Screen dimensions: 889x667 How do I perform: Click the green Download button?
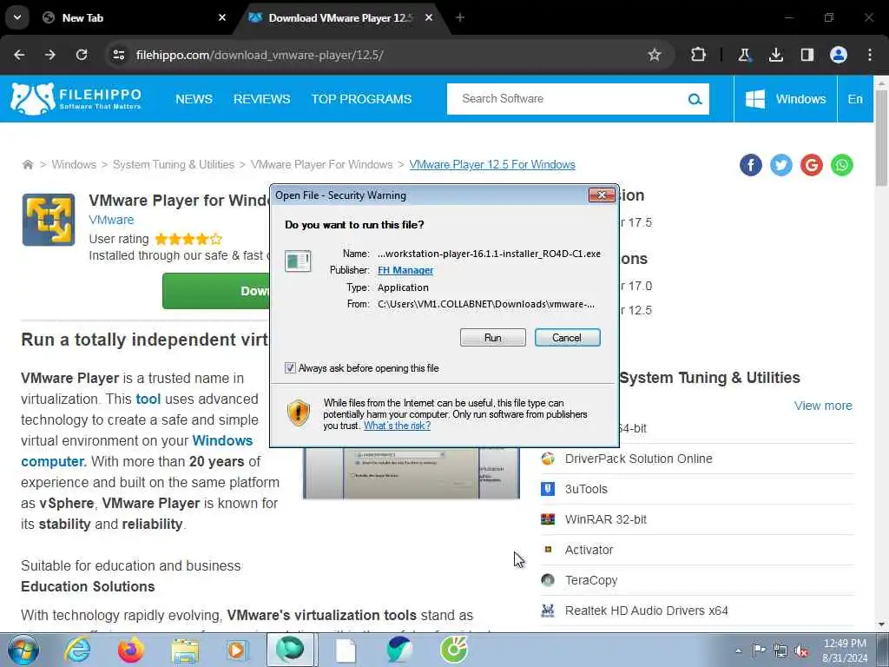(216, 291)
